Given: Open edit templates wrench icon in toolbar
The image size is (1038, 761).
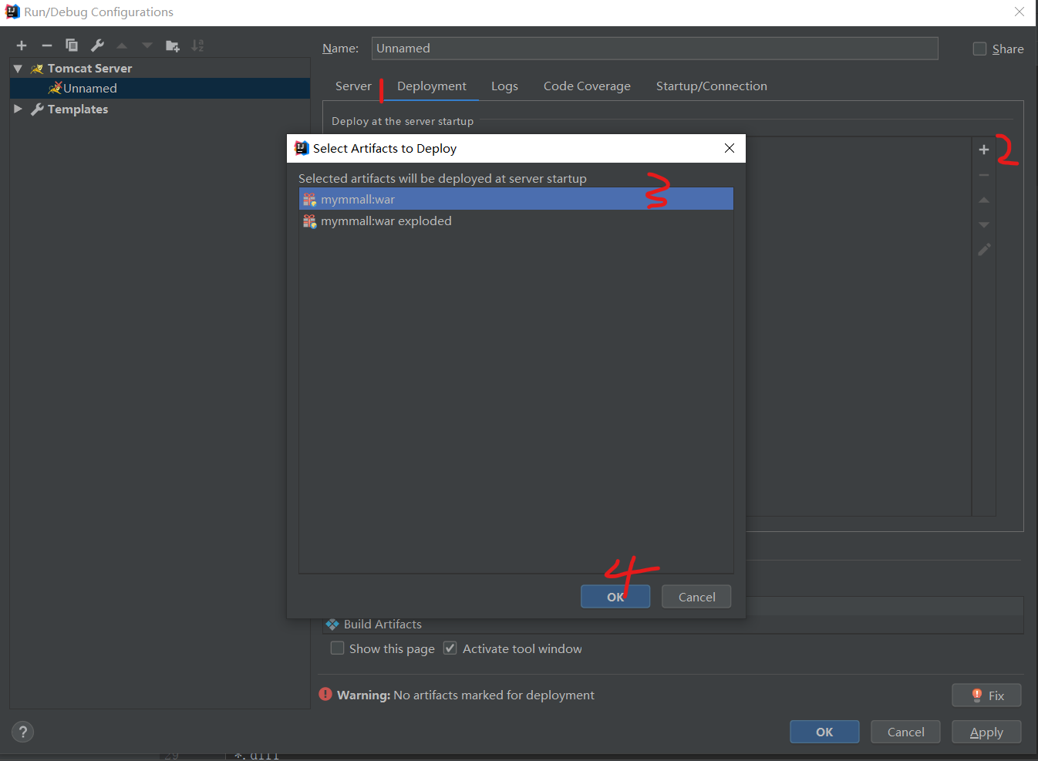Looking at the screenshot, I should [x=97, y=45].
